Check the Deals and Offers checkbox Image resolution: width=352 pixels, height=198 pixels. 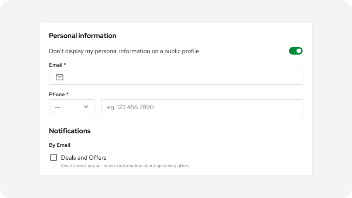pyautogui.click(x=54, y=157)
